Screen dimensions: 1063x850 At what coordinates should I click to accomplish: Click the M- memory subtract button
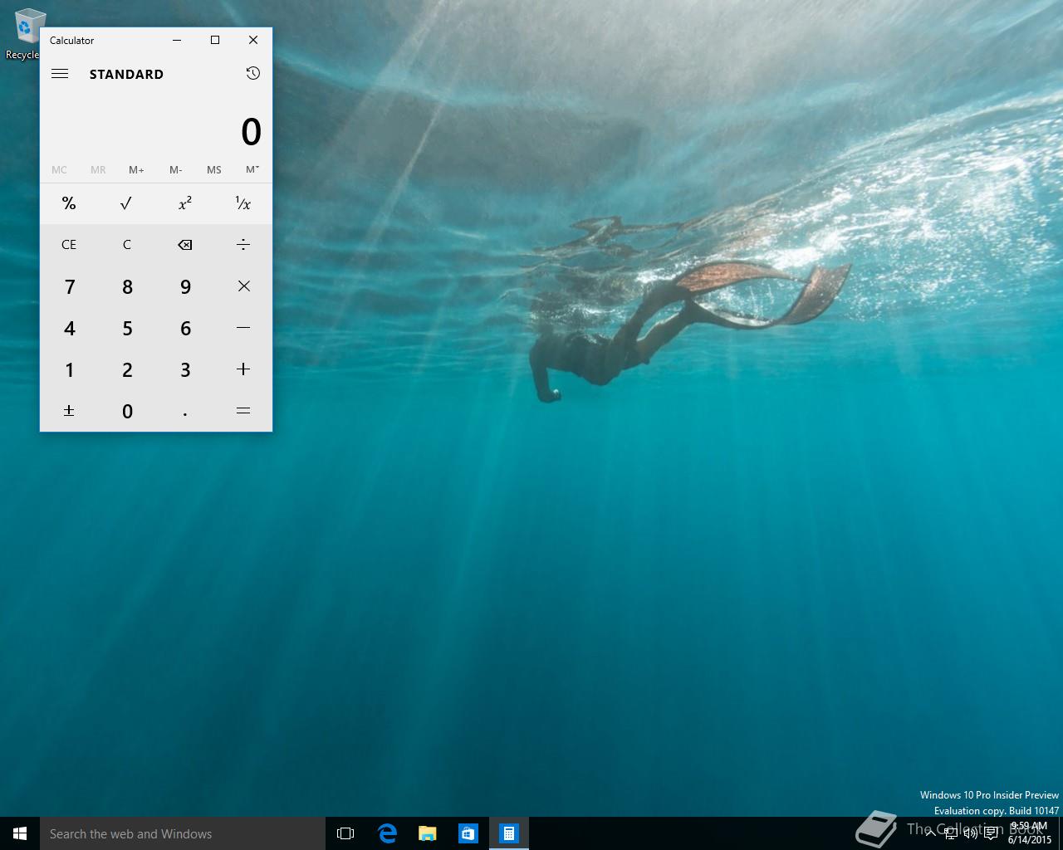[x=175, y=169]
